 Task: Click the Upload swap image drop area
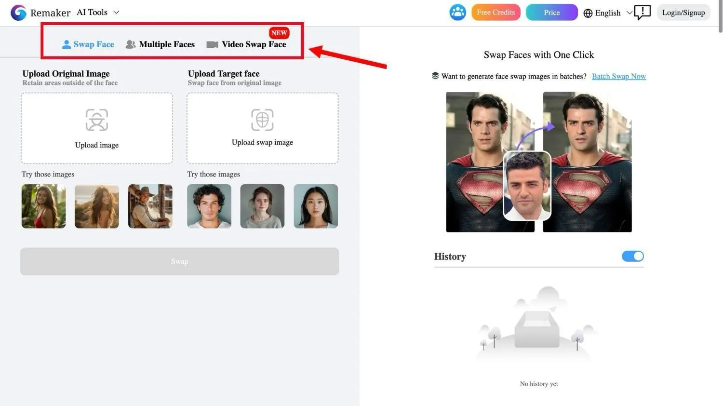coord(263,128)
